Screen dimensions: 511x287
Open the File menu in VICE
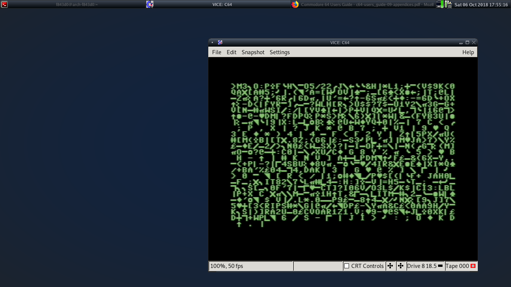217,52
